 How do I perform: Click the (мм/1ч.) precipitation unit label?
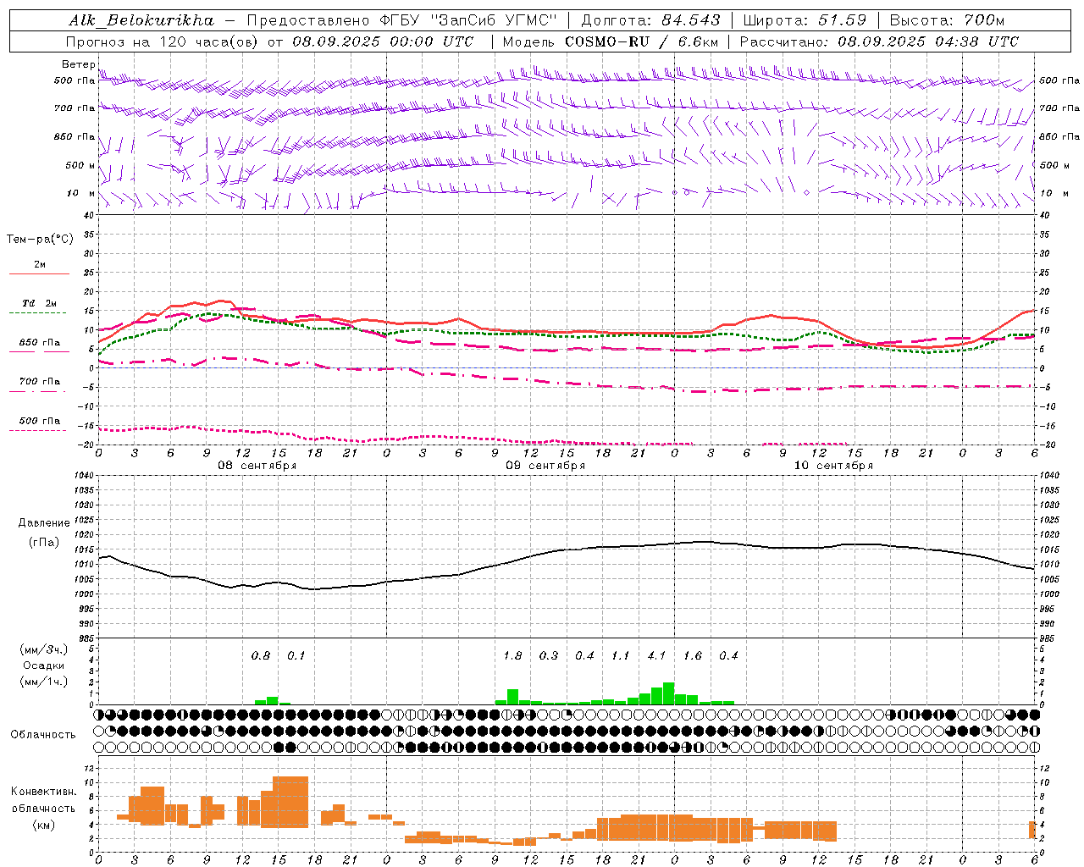(x=44, y=682)
